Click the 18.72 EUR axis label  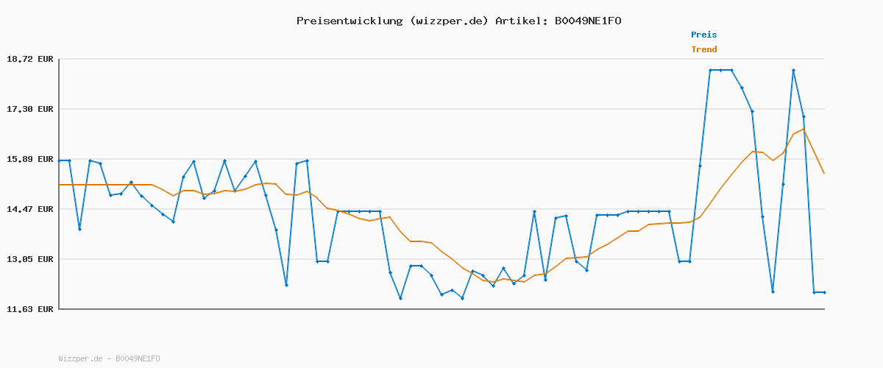tap(30, 59)
